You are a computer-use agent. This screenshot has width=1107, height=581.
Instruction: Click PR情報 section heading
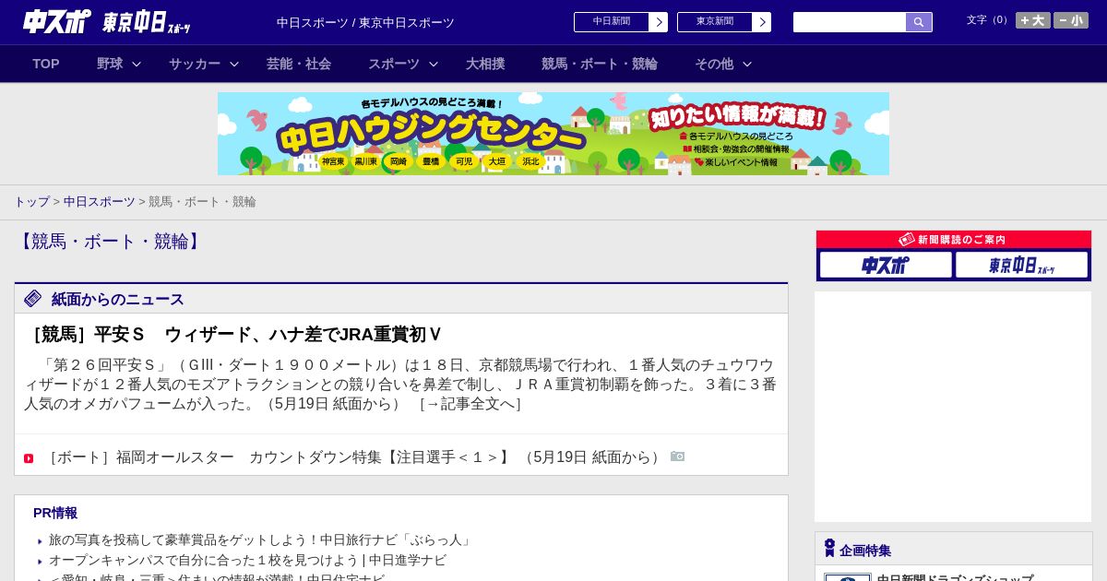pos(55,513)
